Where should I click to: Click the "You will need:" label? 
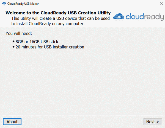tap(19, 33)
